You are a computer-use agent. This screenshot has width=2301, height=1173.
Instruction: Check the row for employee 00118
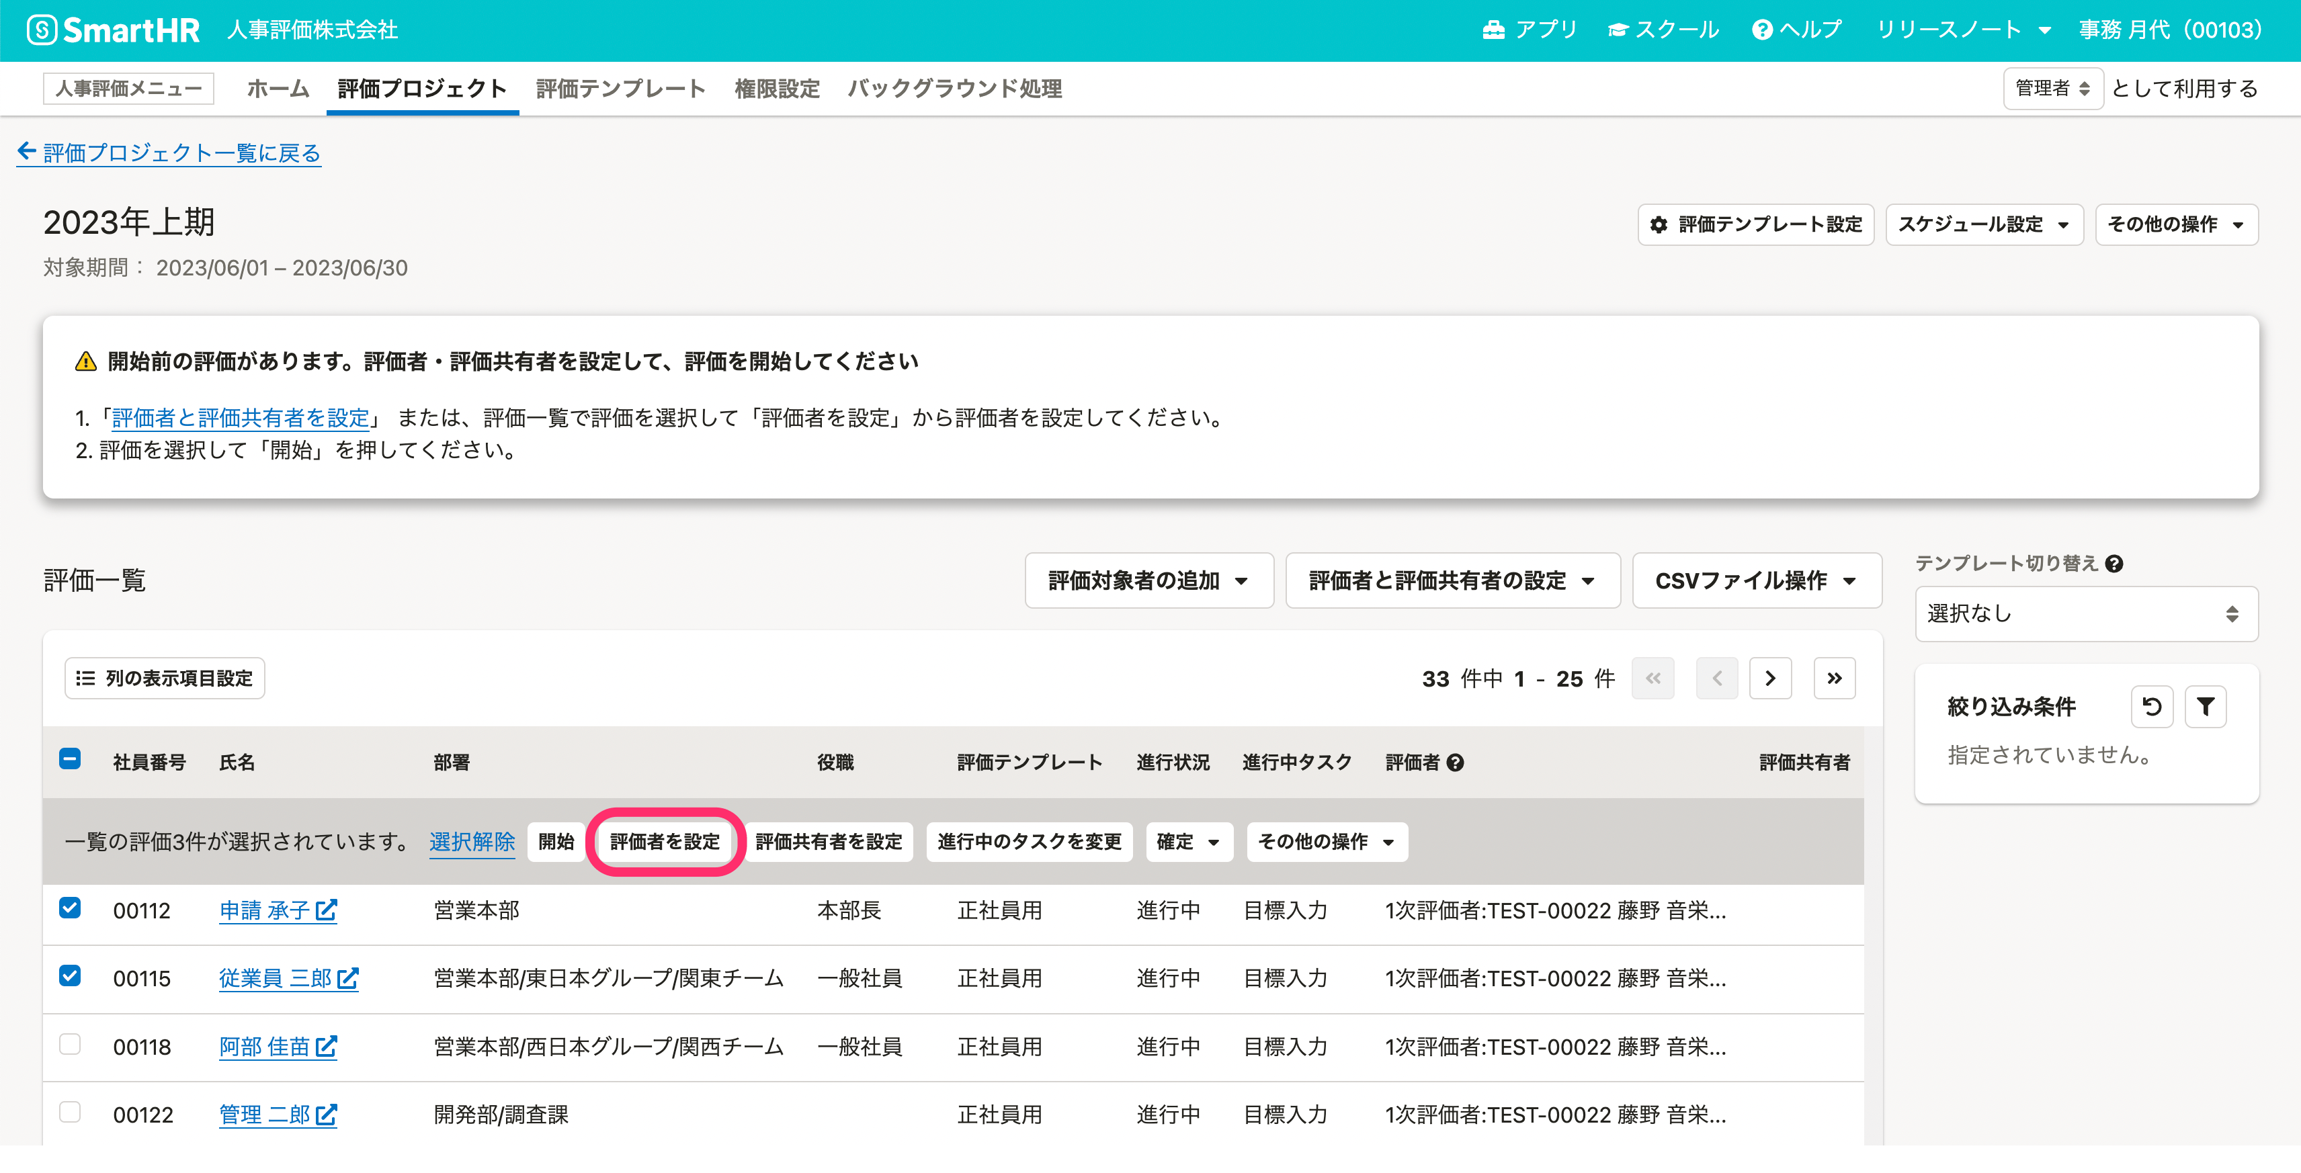[x=70, y=1045]
